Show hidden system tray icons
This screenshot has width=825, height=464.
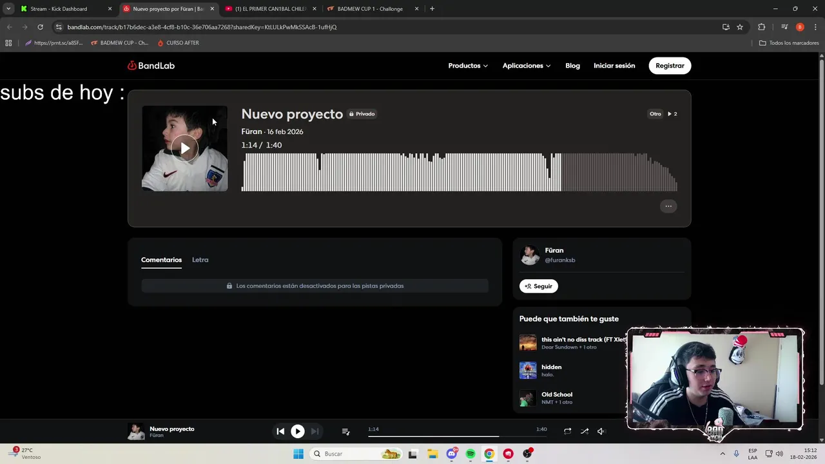pos(722,454)
